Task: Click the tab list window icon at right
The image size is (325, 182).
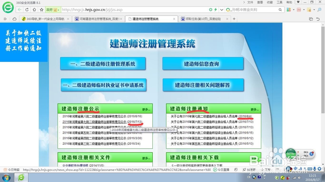Action: [x=311, y=19]
